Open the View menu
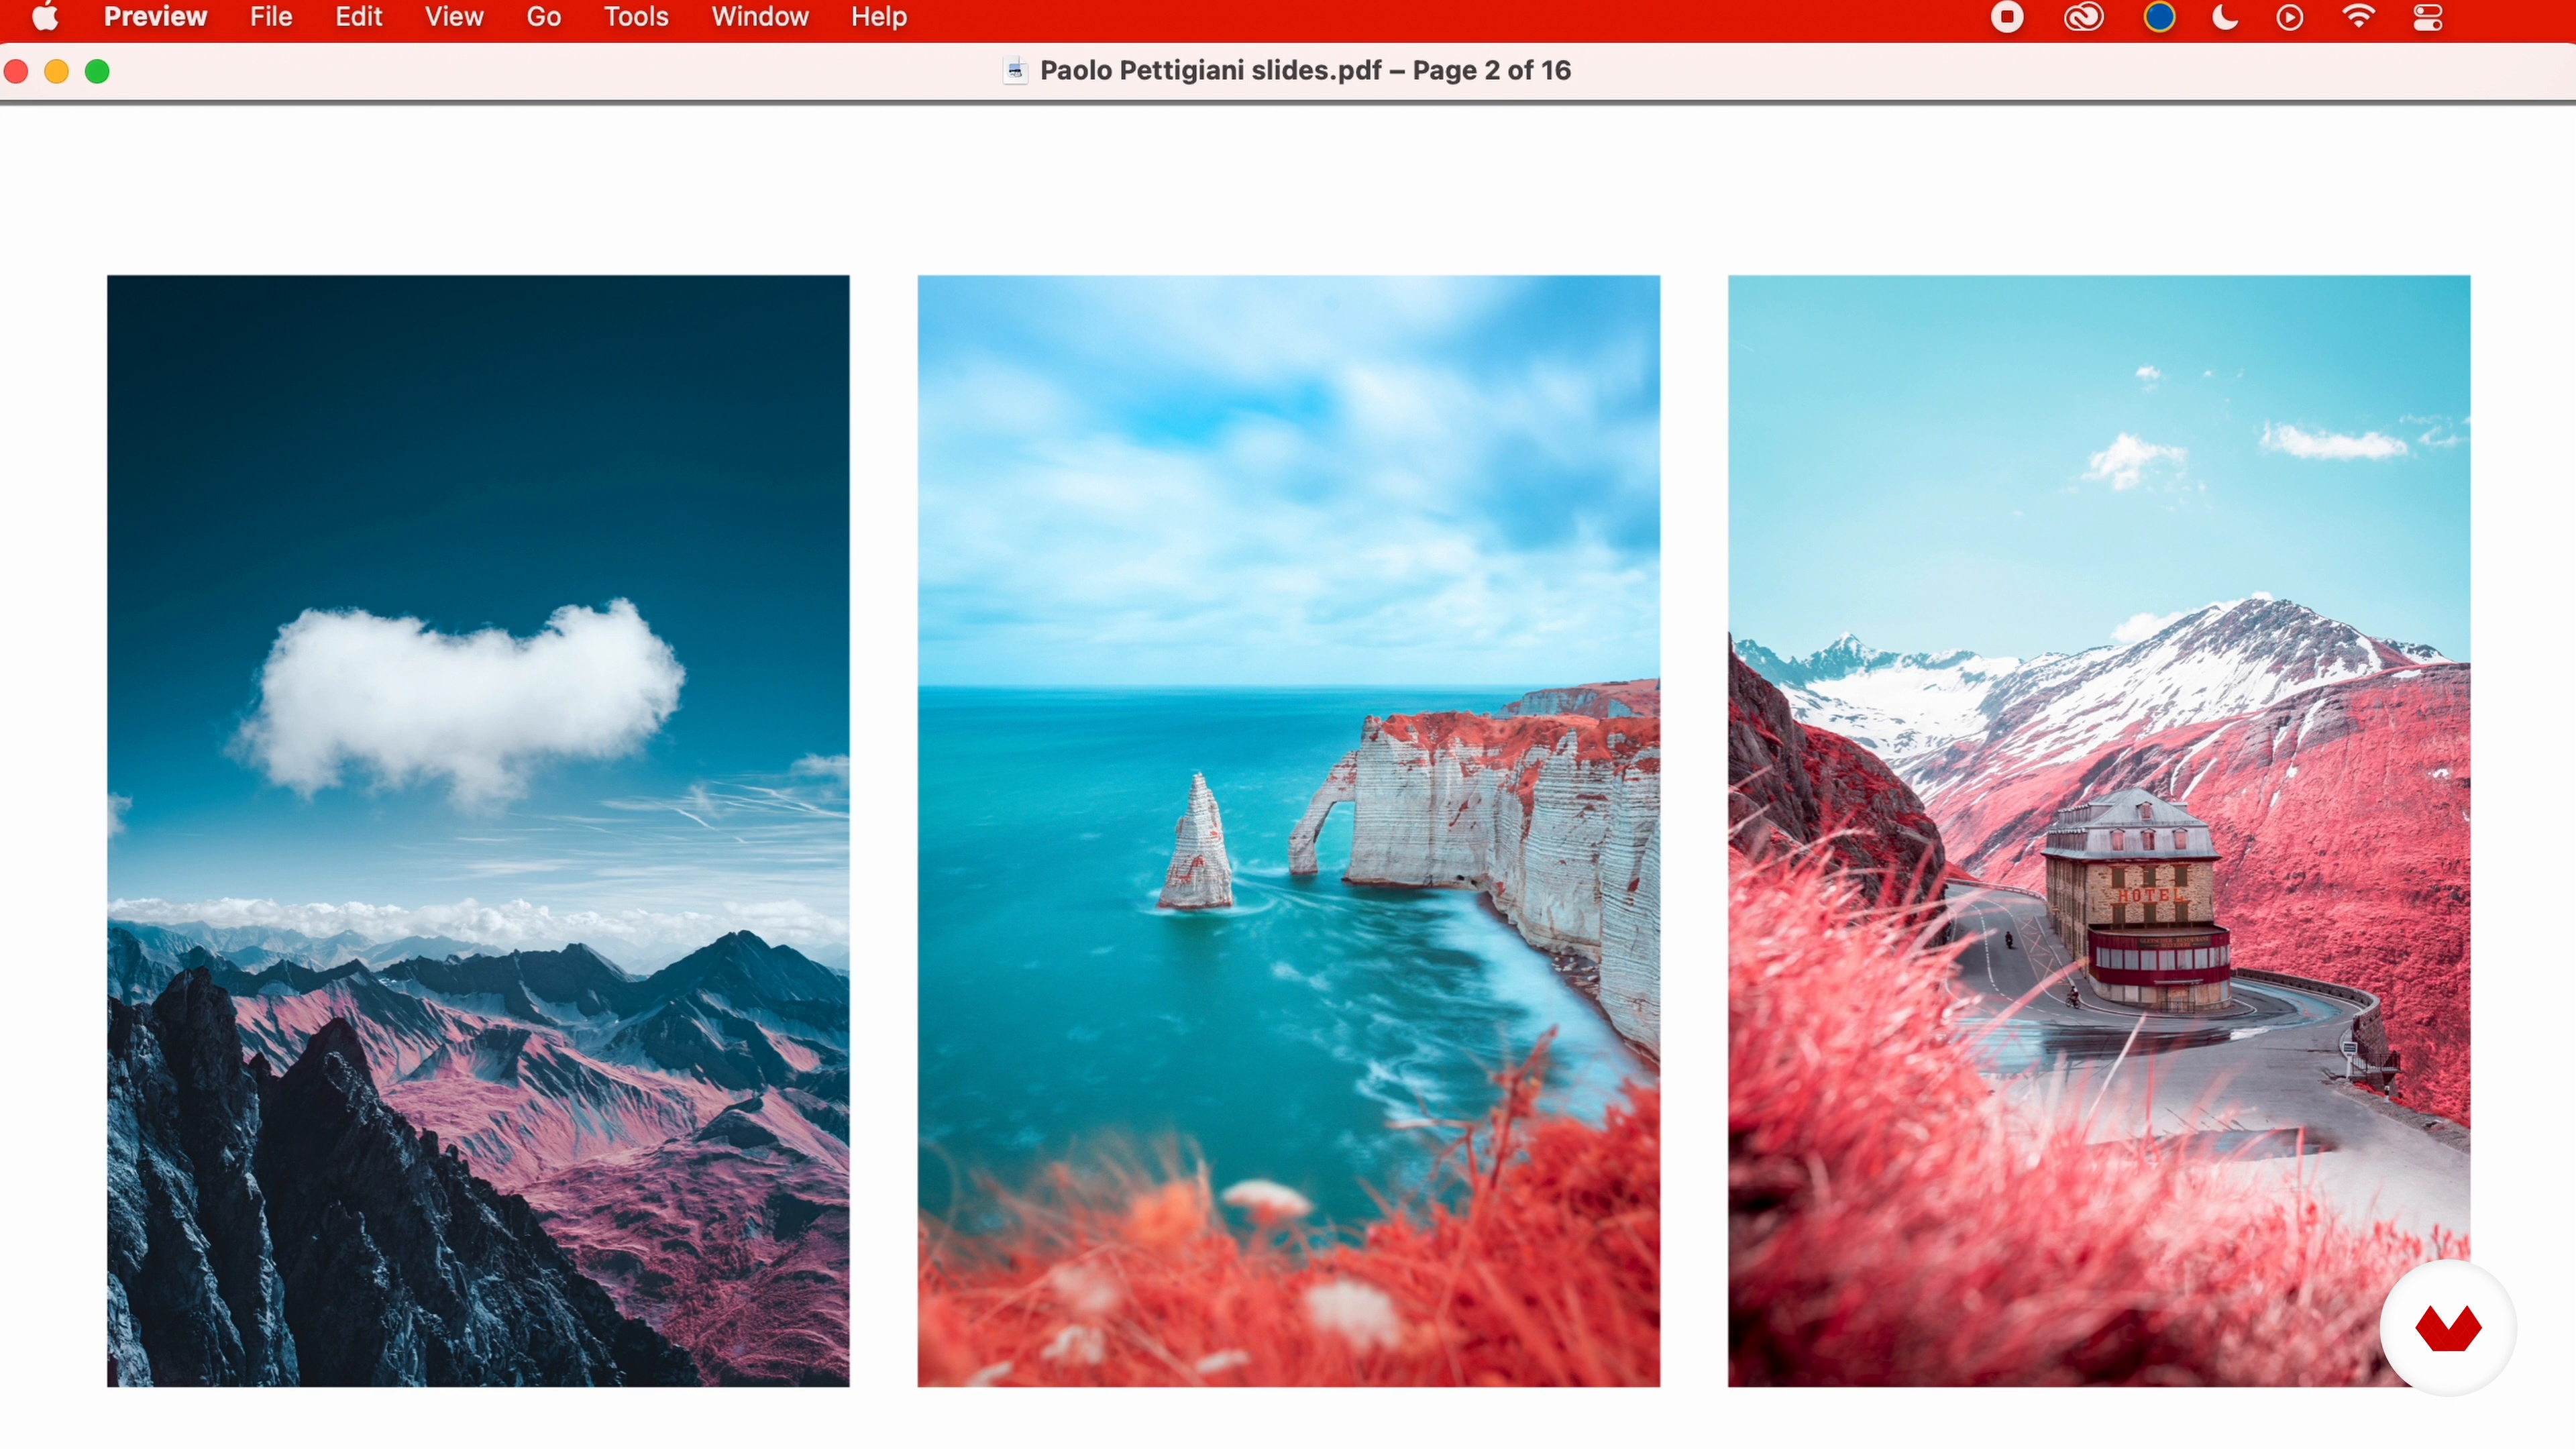Screen dimensions: 2576x1449 tap(454, 17)
